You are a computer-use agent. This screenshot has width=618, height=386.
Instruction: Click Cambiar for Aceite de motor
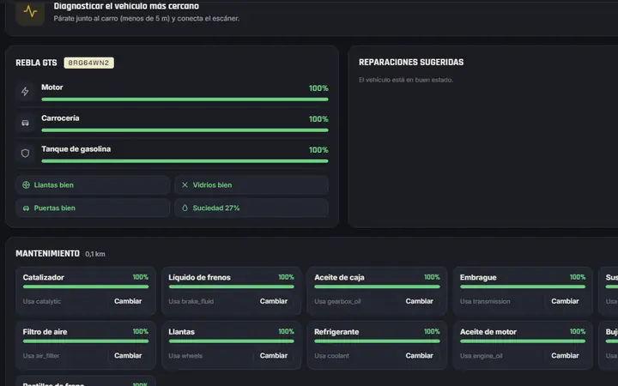coord(565,355)
